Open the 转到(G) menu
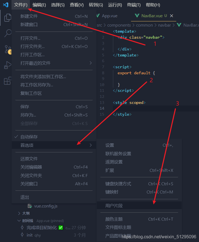Viewport: 199px width, 242px height. 96,5
